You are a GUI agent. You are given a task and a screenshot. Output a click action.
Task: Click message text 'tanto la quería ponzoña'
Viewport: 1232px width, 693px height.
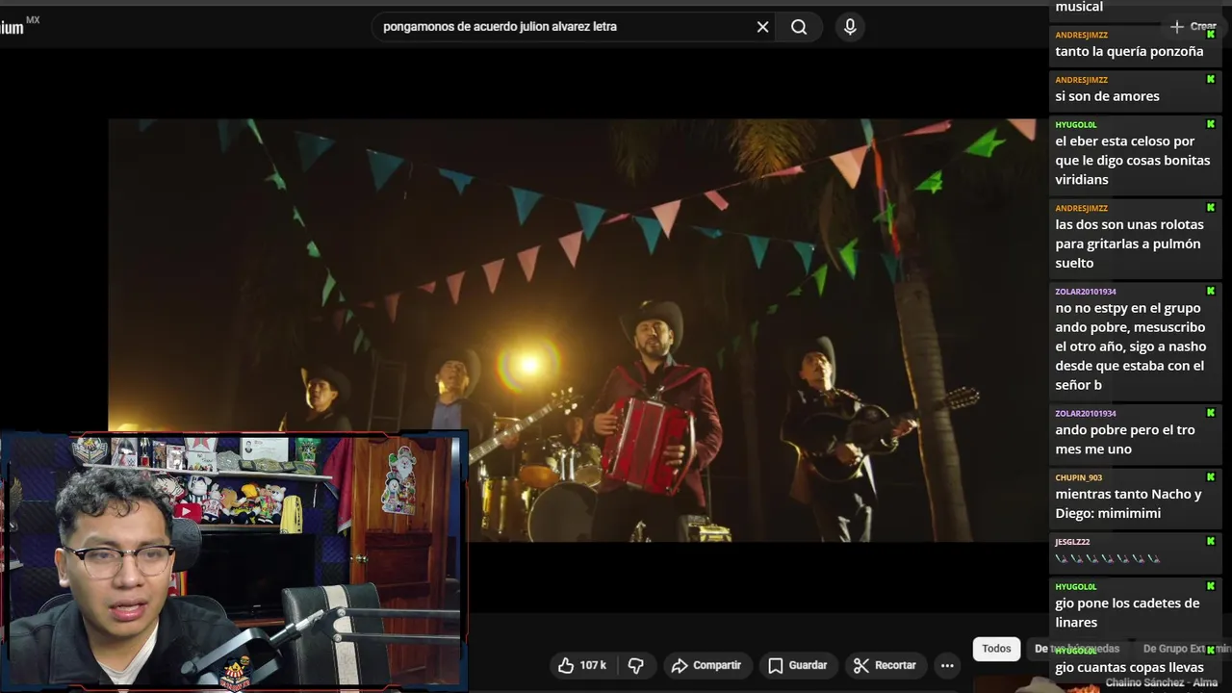1129,51
